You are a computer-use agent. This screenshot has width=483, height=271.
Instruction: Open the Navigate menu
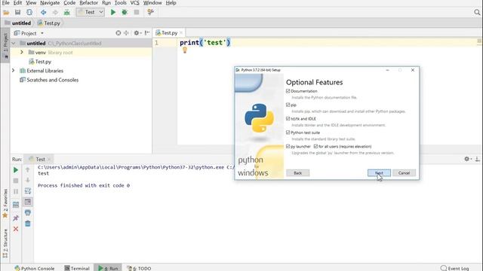coord(50,3)
